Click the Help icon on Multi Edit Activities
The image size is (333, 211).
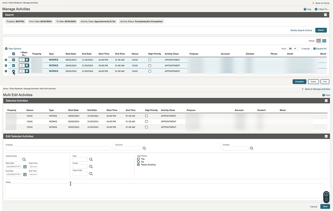(x=323, y=95)
